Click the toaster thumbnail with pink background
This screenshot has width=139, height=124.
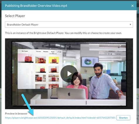pos(26,58)
